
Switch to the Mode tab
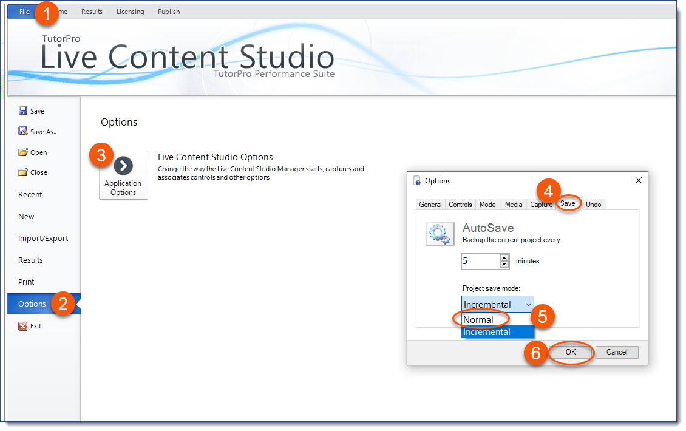click(x=487, y=205)
